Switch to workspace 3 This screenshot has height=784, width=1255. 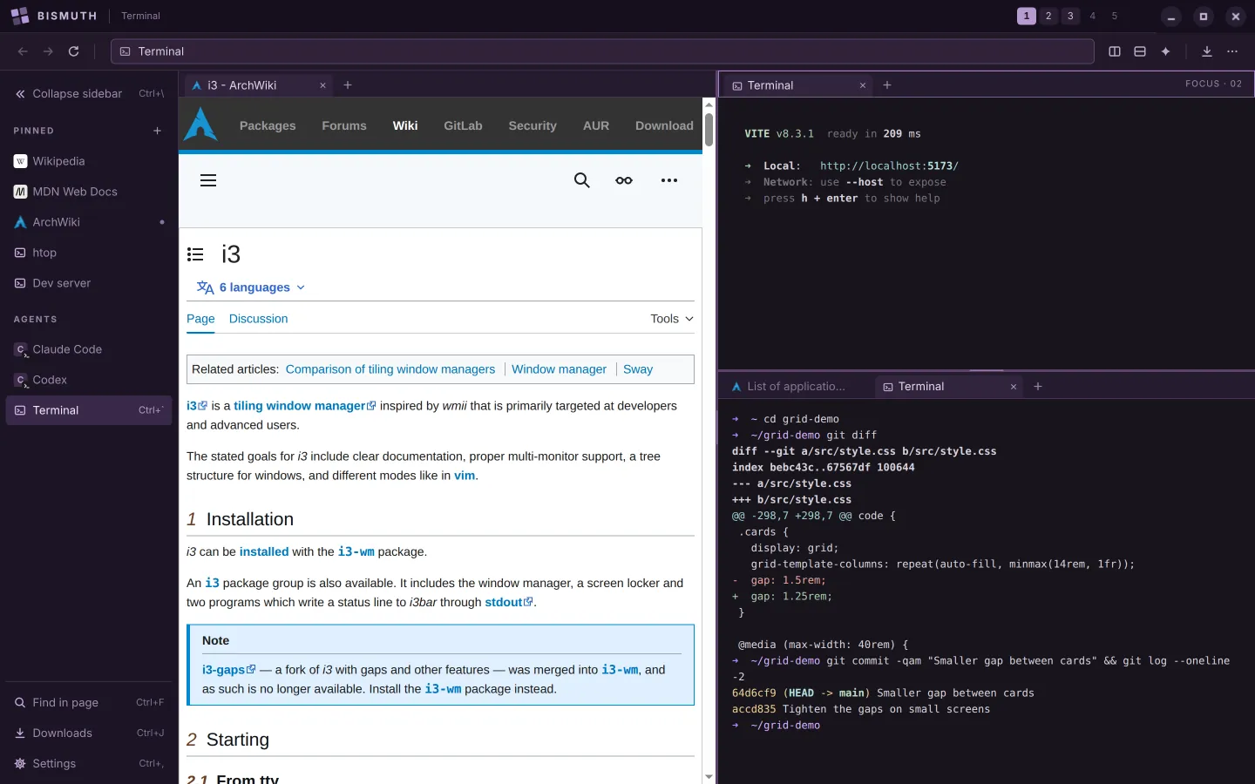click(1070, 16)
